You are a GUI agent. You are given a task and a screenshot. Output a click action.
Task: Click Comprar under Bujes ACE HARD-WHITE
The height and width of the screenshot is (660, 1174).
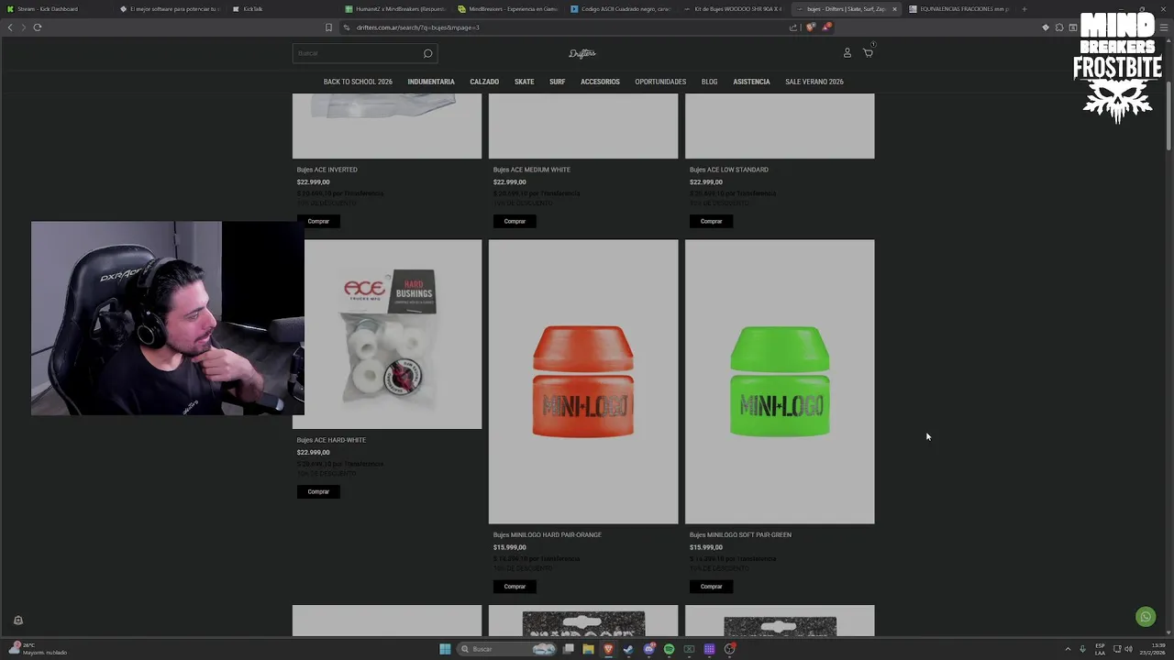318,491
